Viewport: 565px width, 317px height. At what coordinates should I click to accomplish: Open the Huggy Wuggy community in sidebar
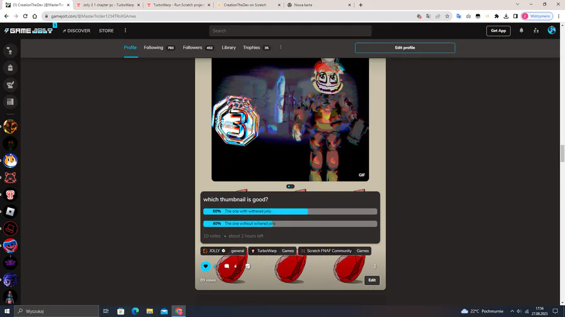tap(10, 246)
